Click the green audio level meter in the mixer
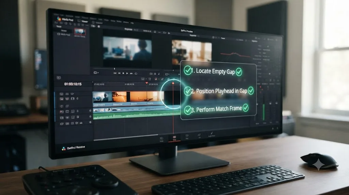The width and height of the screenshot is (349, 195). [x=264, y=112]
